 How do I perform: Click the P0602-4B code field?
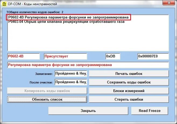24,56
